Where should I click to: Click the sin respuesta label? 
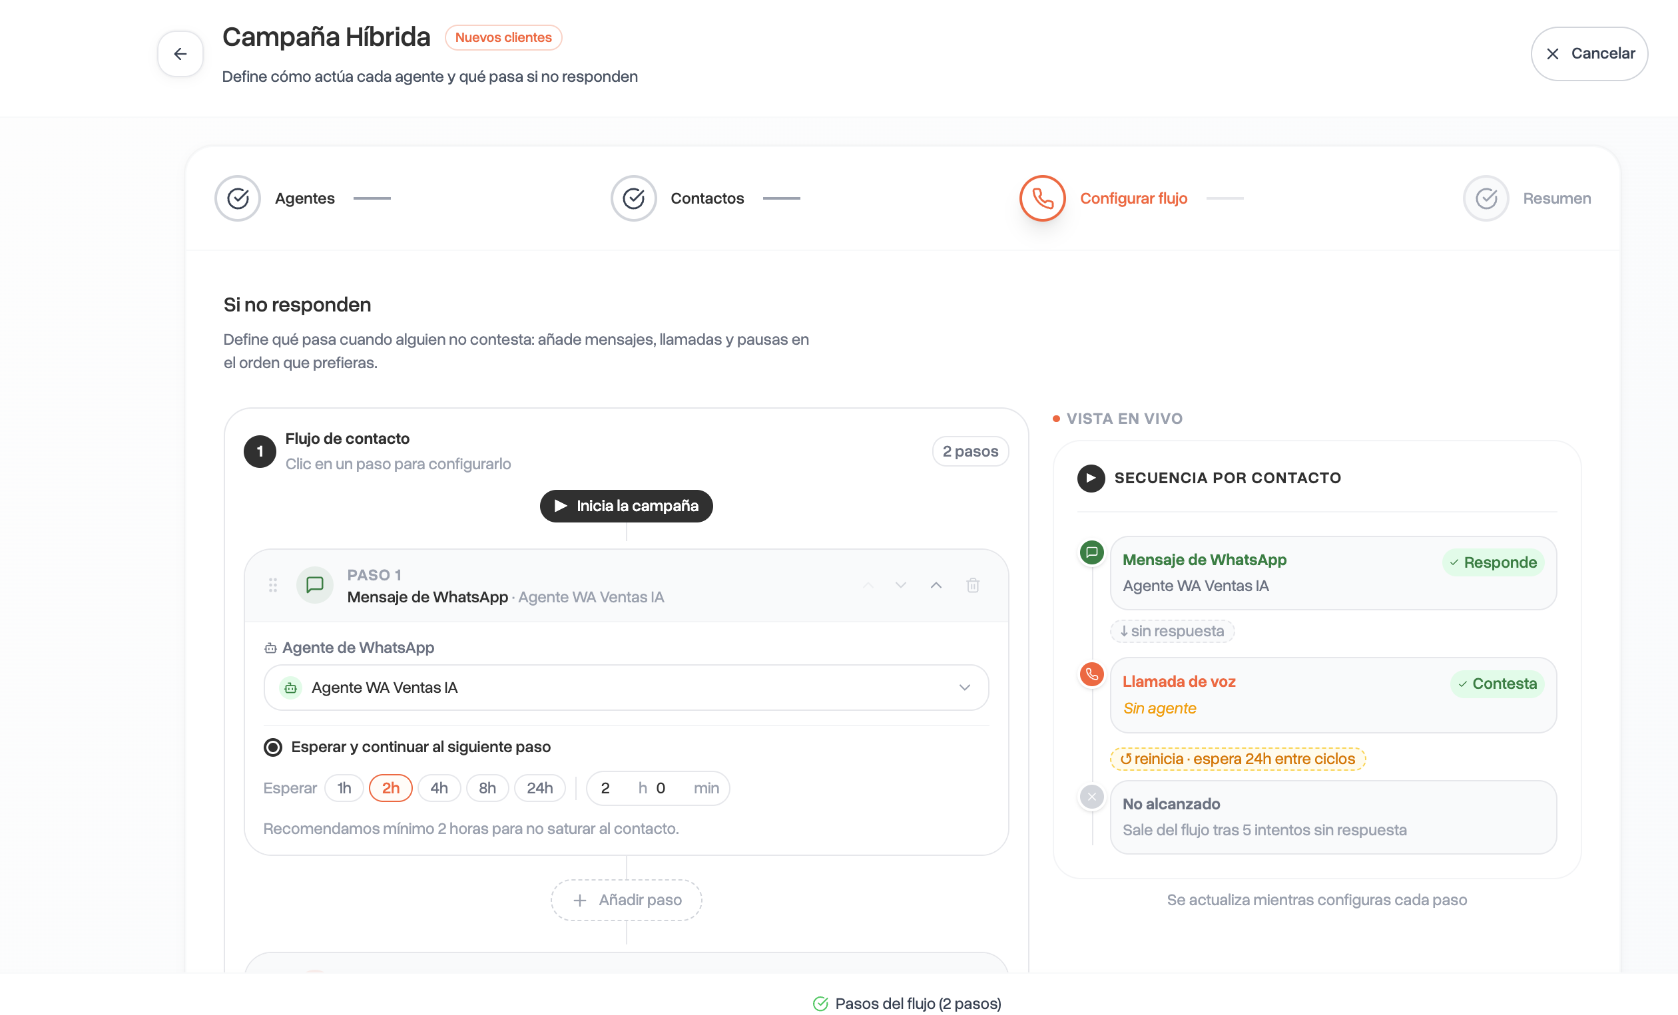1171,632
